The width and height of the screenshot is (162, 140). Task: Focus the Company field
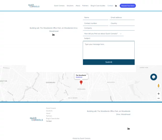coord(109,28)
